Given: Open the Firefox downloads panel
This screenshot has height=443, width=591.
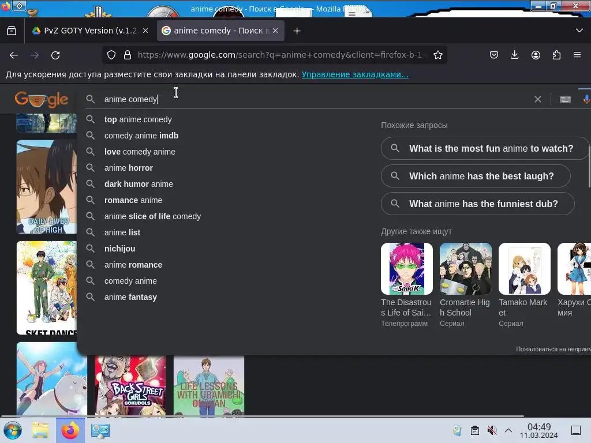Looking at the screenshot, I should pos(514,55).
